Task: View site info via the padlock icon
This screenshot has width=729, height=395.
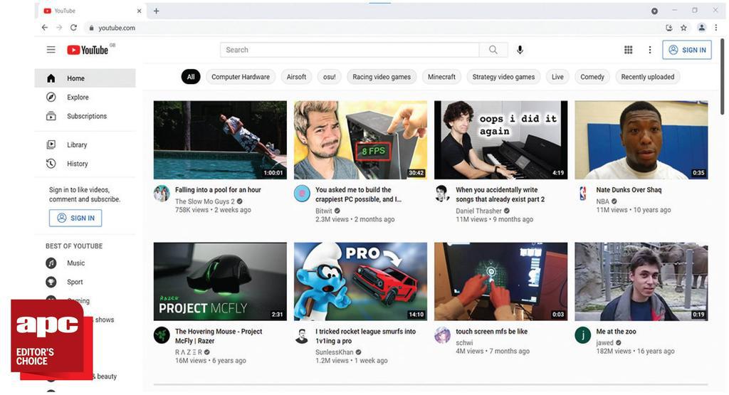Action: (x=91, y=28)
